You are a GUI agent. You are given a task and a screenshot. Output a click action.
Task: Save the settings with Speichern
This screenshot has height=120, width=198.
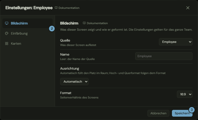(x=182, y=113)
